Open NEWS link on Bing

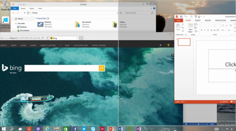tap(23, 45)
